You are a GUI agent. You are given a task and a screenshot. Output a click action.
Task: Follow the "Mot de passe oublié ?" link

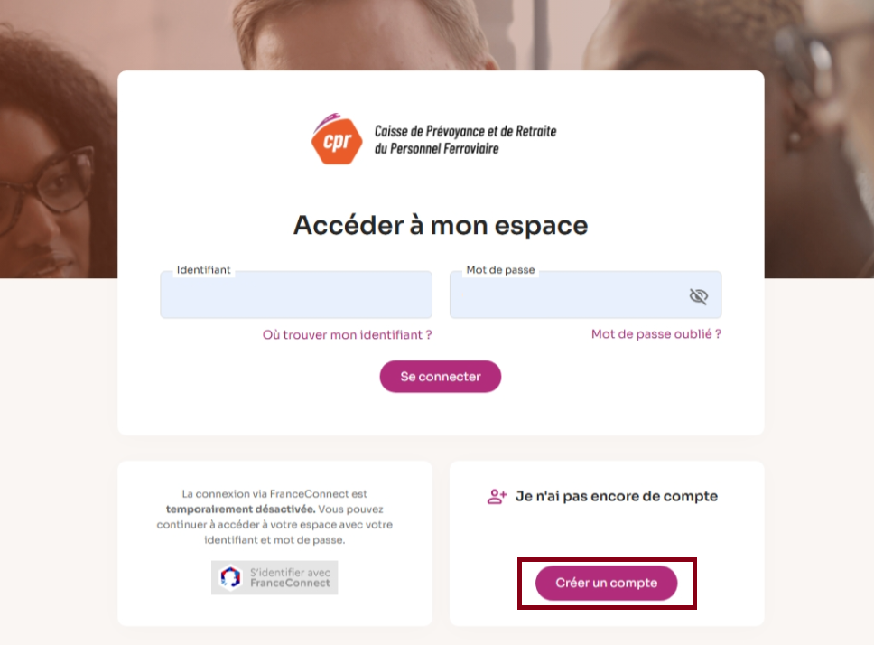[x=656, y=334]
